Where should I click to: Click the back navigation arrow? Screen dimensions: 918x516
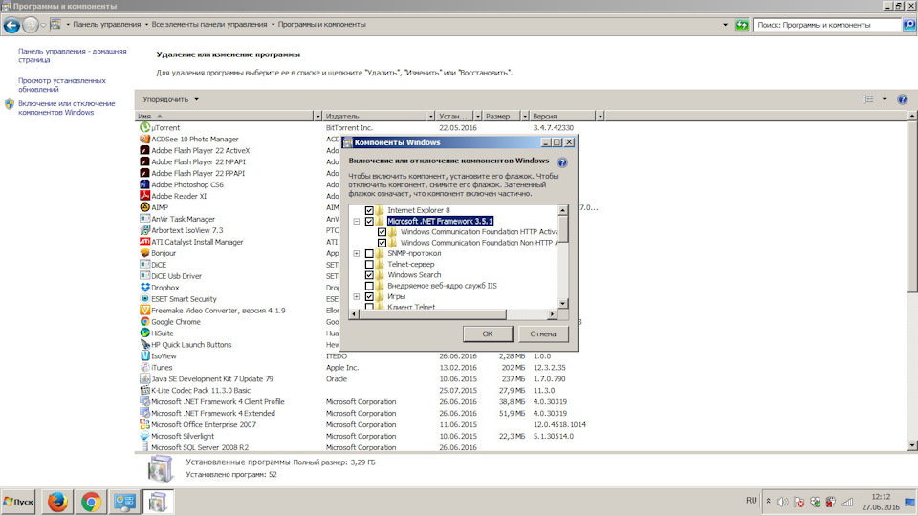coord(11,25)
